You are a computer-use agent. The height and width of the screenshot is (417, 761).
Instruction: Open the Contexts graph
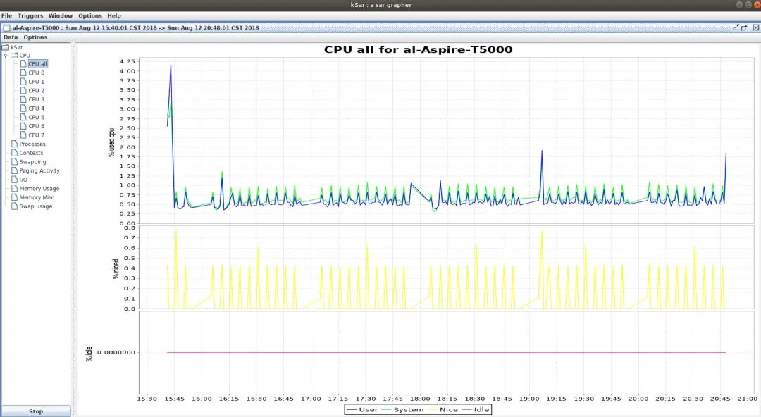click(32, 153)
